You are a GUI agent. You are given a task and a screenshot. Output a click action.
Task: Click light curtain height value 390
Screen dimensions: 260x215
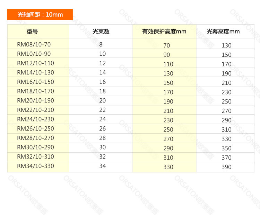(226, 167)
